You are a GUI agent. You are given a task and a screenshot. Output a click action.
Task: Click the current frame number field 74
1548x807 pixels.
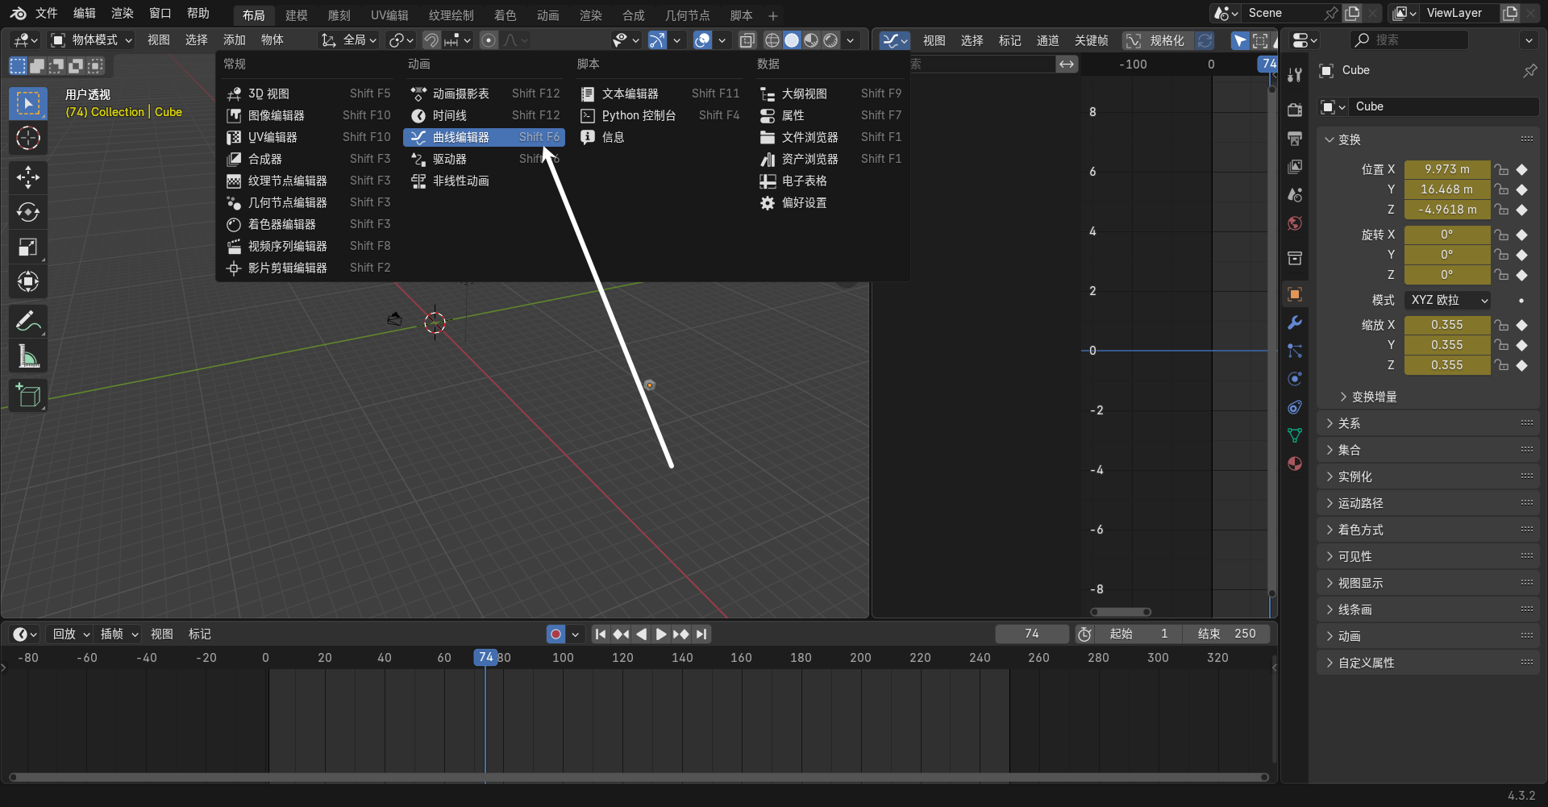[1031, 634]
